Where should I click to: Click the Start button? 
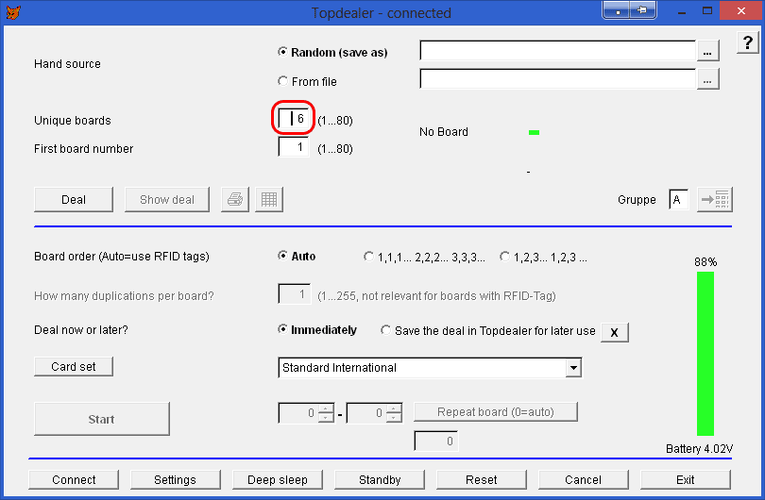pyautogui.click(x=102, y=419)
